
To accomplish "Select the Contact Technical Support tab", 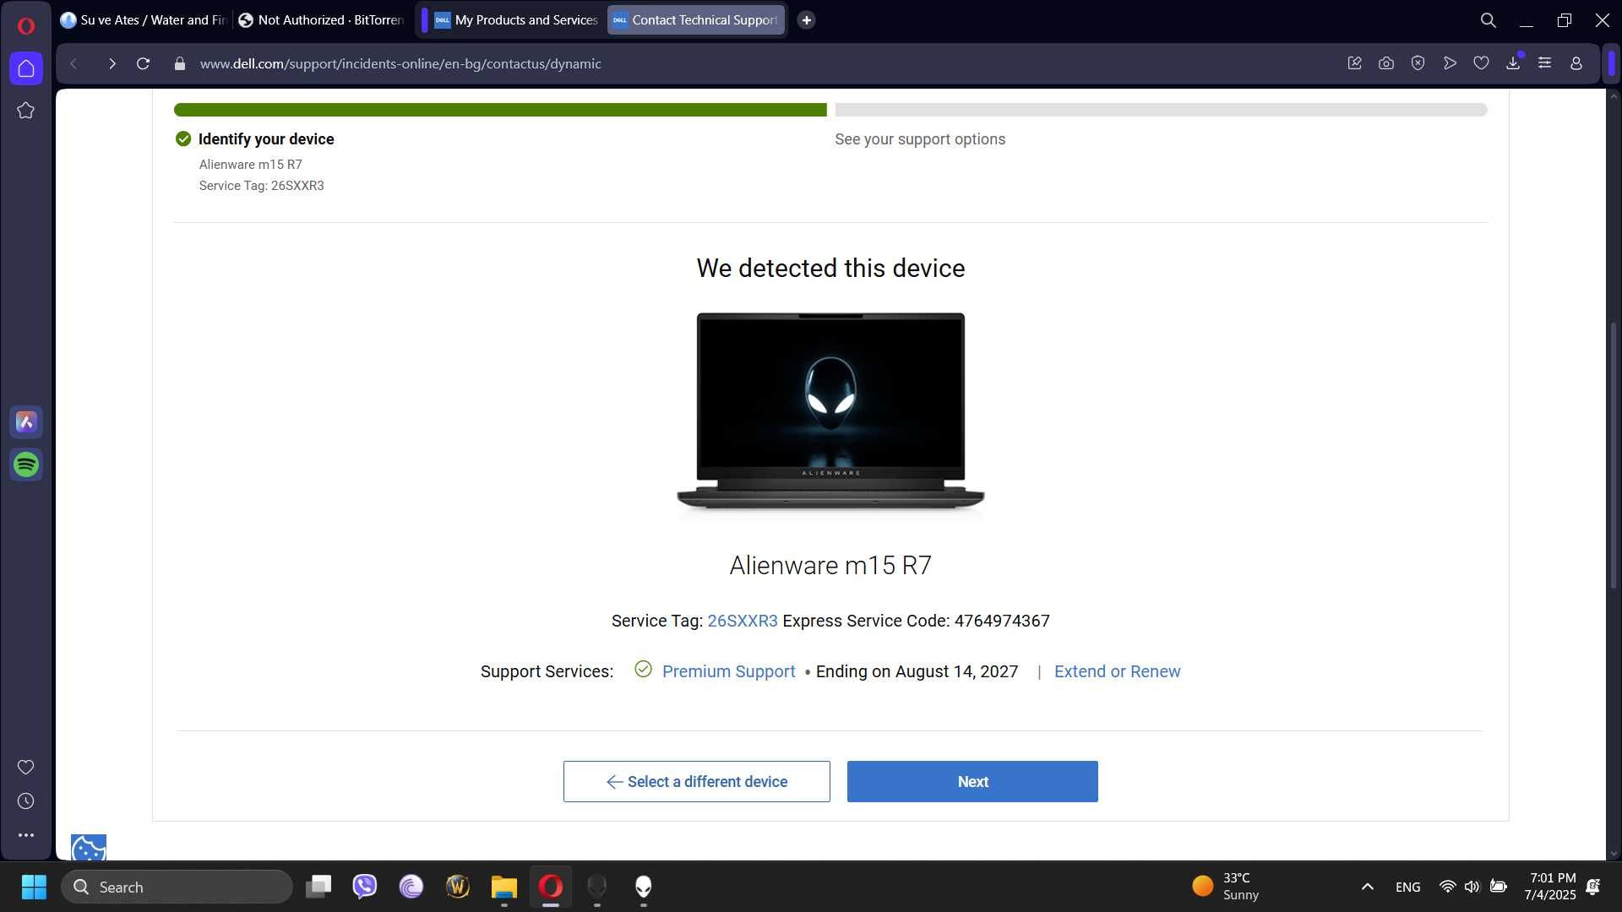I will (696, 20).
